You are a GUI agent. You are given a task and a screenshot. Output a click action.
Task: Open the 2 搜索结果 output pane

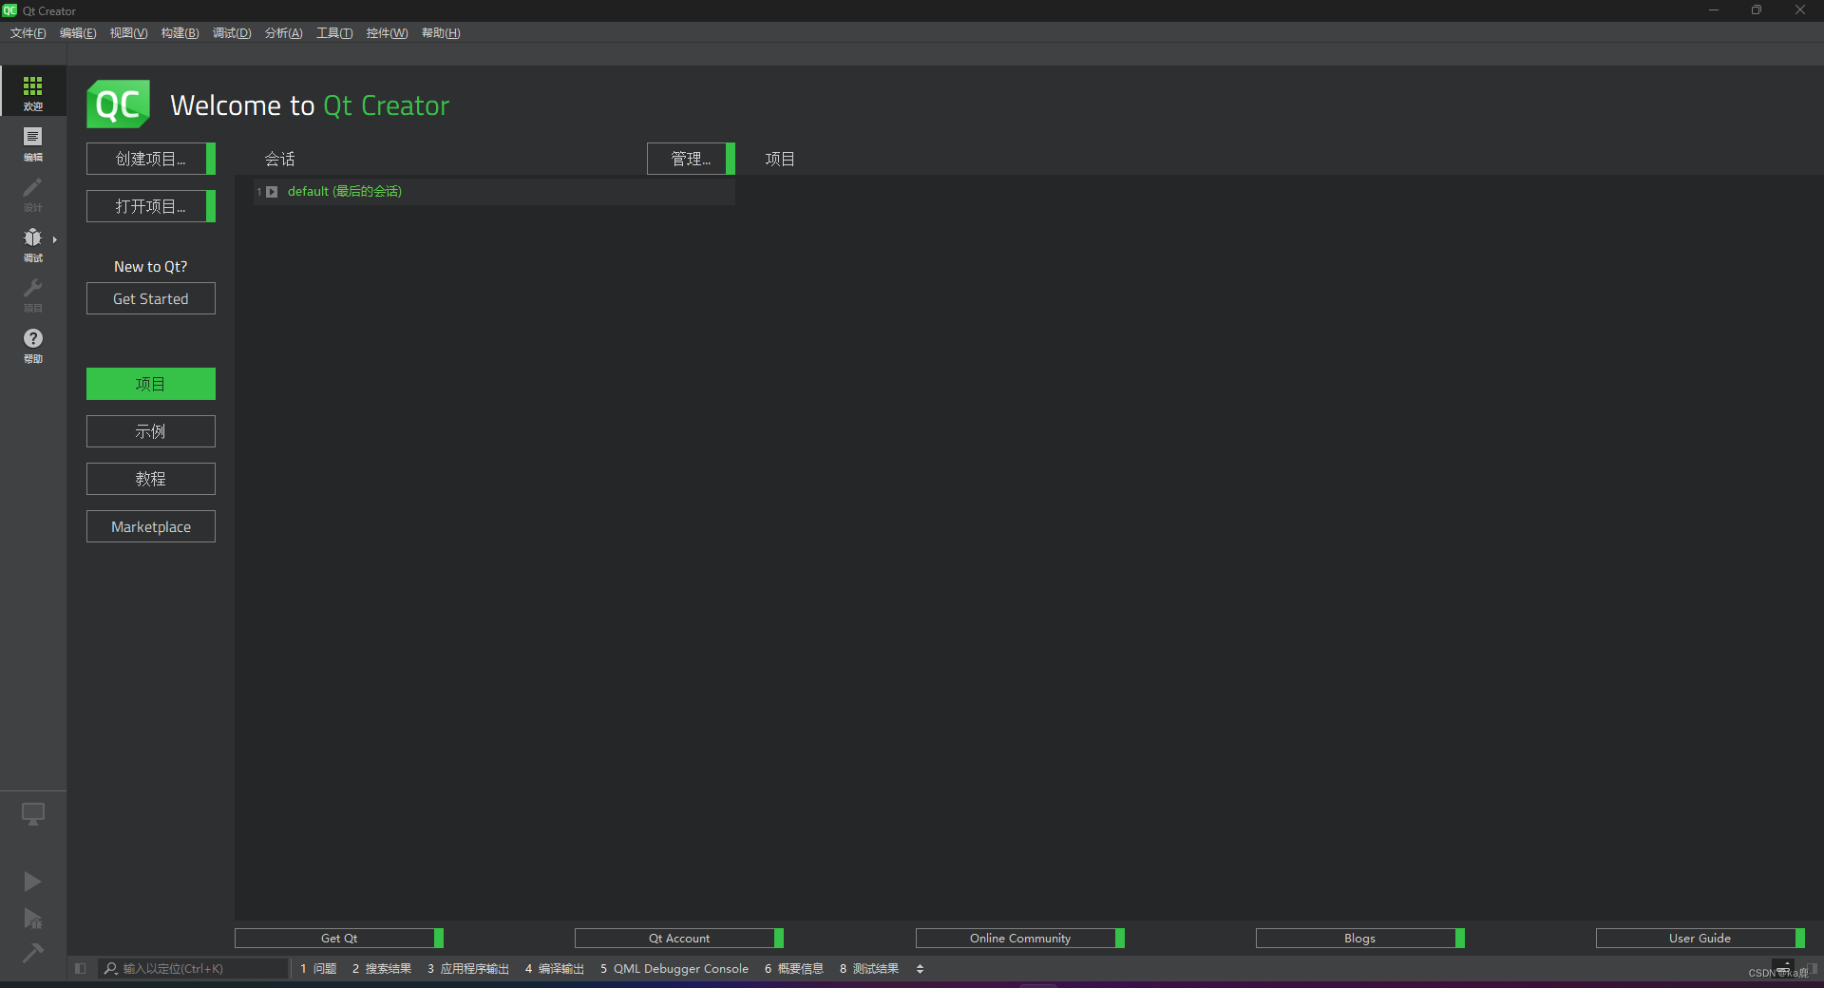pyautogui.click(x=382, y=969)
